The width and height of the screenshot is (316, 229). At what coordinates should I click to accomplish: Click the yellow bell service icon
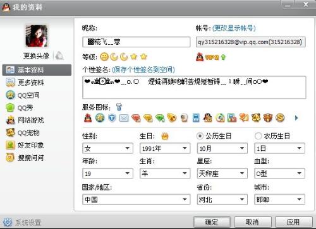[x=172, y=118]
